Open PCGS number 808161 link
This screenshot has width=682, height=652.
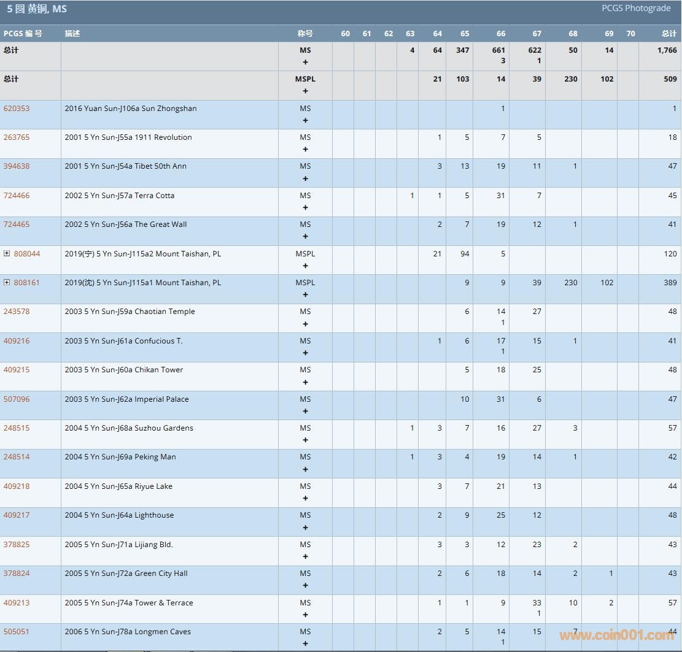(x=27, y=283)
